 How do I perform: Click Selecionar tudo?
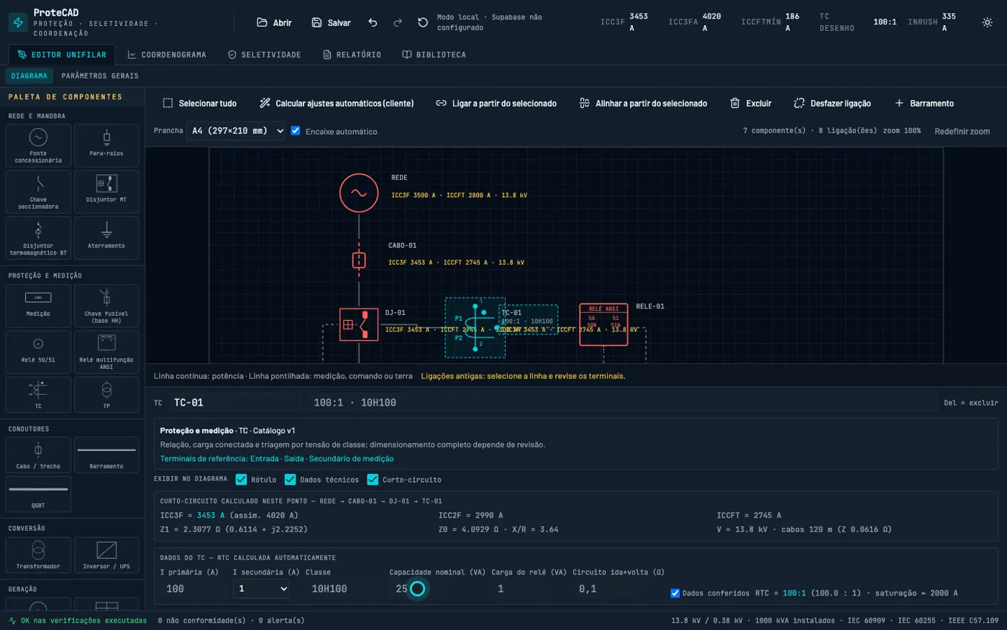pos(199,104)
